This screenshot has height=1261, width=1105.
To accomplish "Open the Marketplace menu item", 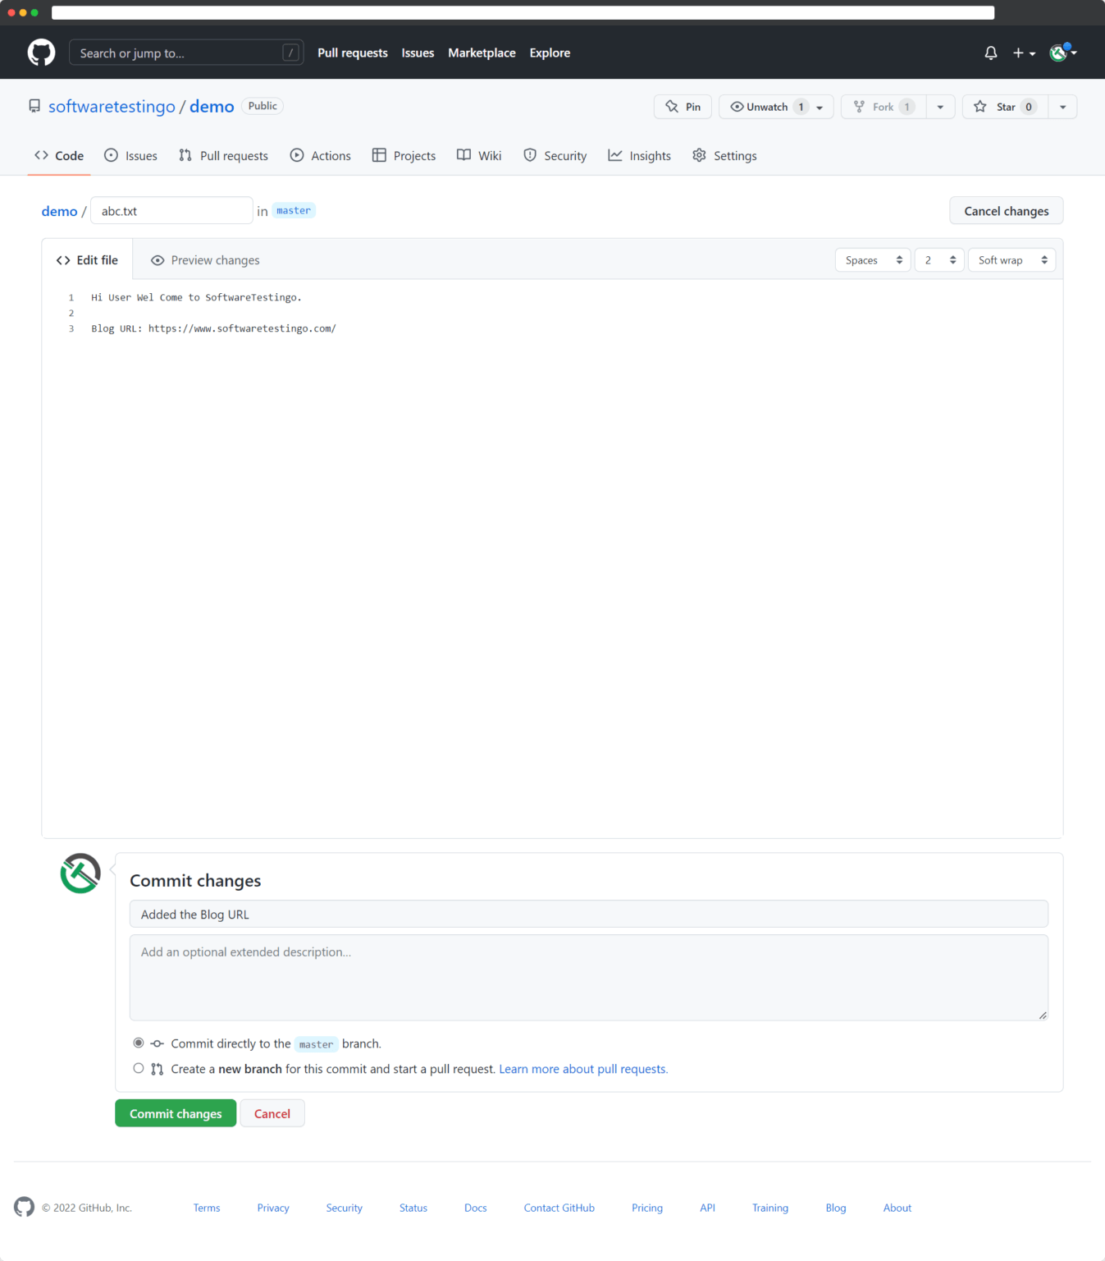I will click(482, 53).
